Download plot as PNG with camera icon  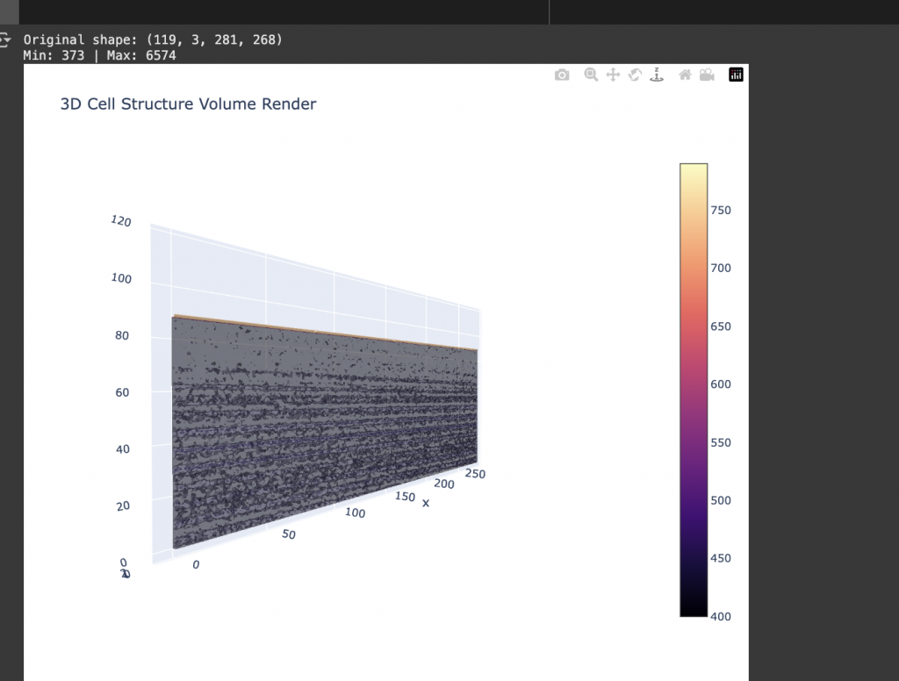(562, 75)
